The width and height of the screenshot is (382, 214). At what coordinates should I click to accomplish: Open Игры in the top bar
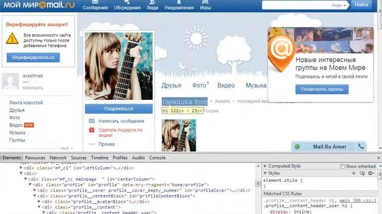205,5
